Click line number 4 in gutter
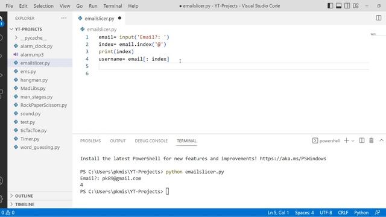Viewport: 386px width, 217px height. pos(87,59)
